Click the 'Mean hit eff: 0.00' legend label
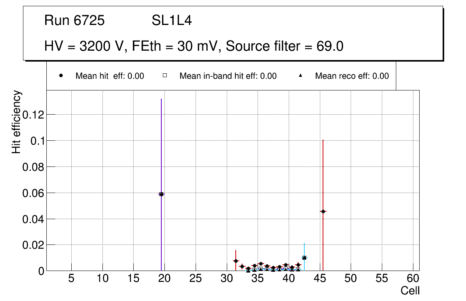 (109, 76)
